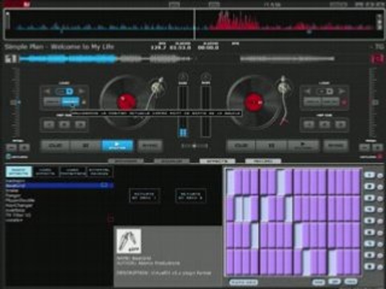Nudge right deck pitch up with plus
Viewport: 386px width, 289px height.
tap(378, 147)
